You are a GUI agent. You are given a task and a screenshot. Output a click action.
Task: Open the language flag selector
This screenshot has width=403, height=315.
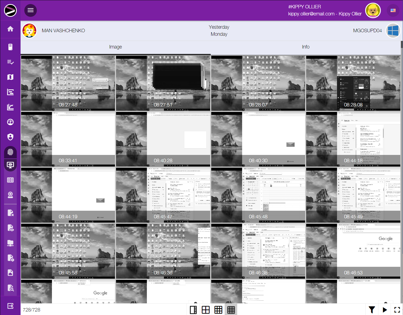[393, 11]
